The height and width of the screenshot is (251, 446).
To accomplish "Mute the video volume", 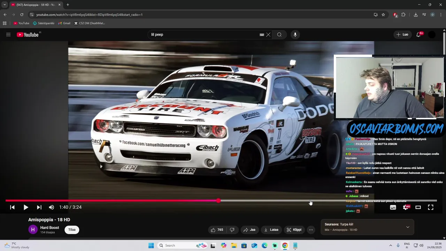I will tap(52, 207).
